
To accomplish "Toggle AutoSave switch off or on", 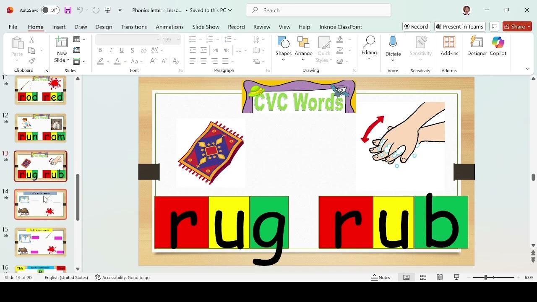I will [x=50, y=10].
